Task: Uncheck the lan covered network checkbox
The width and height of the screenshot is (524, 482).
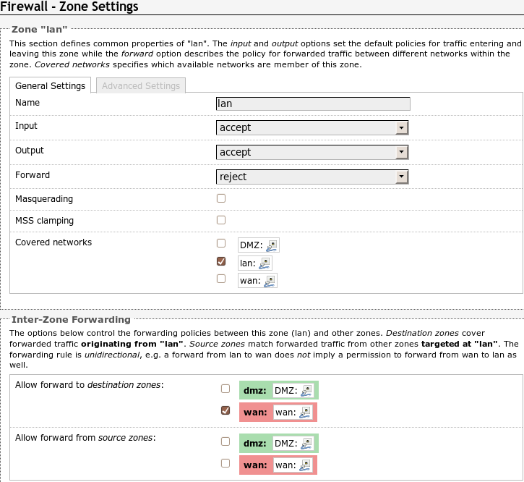Action: pyautogui.click(x=221, y=261)
